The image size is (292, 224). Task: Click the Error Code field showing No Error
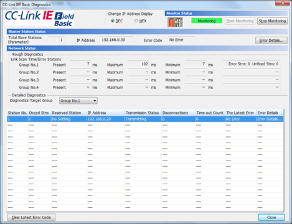tap(181, 40)
